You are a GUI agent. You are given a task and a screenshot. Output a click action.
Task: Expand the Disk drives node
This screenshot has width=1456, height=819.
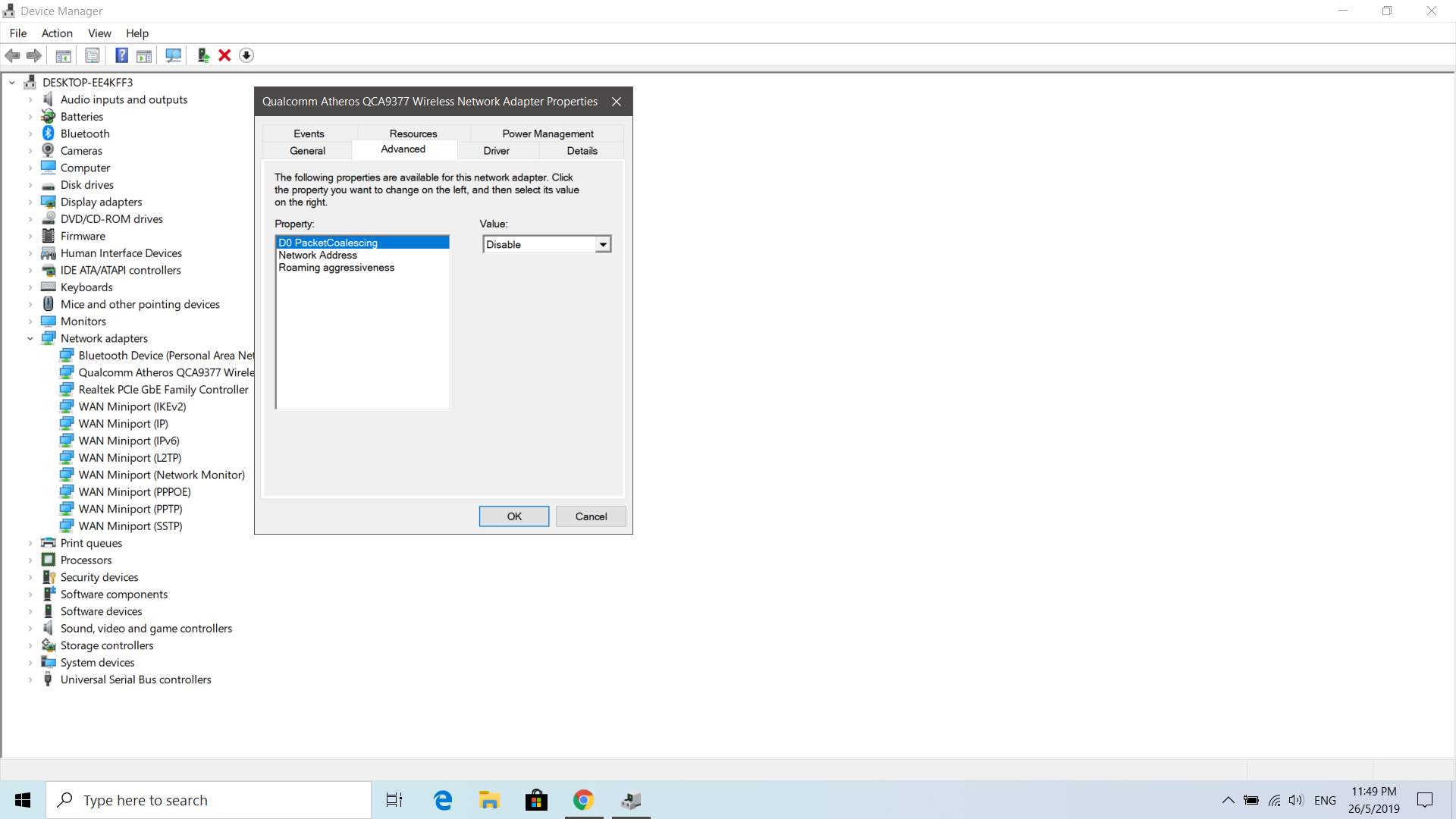(30, 184)
